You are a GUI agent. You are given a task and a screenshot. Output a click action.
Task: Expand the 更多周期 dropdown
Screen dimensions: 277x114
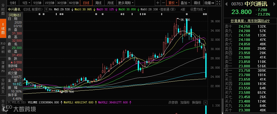click(126, 3)
